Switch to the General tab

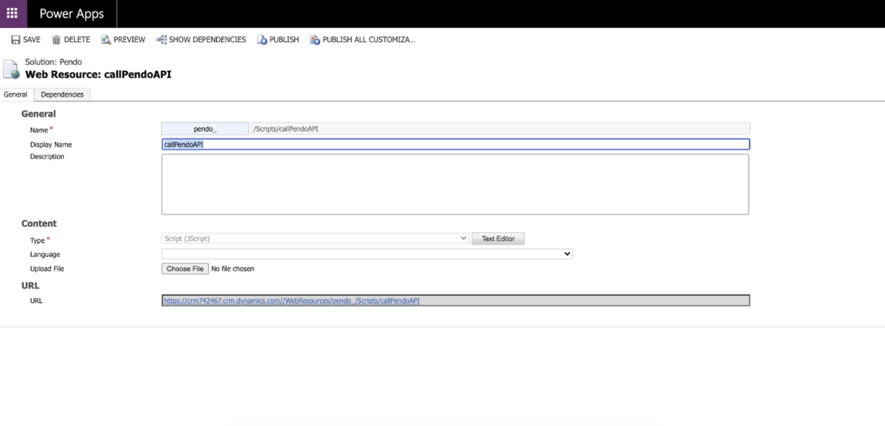click(x=16, y=94)
